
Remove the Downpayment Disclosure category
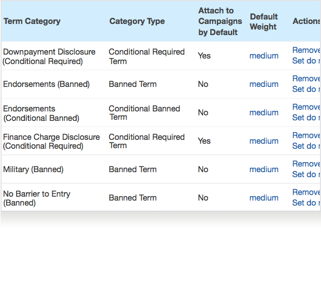click(x=307, y=50)
